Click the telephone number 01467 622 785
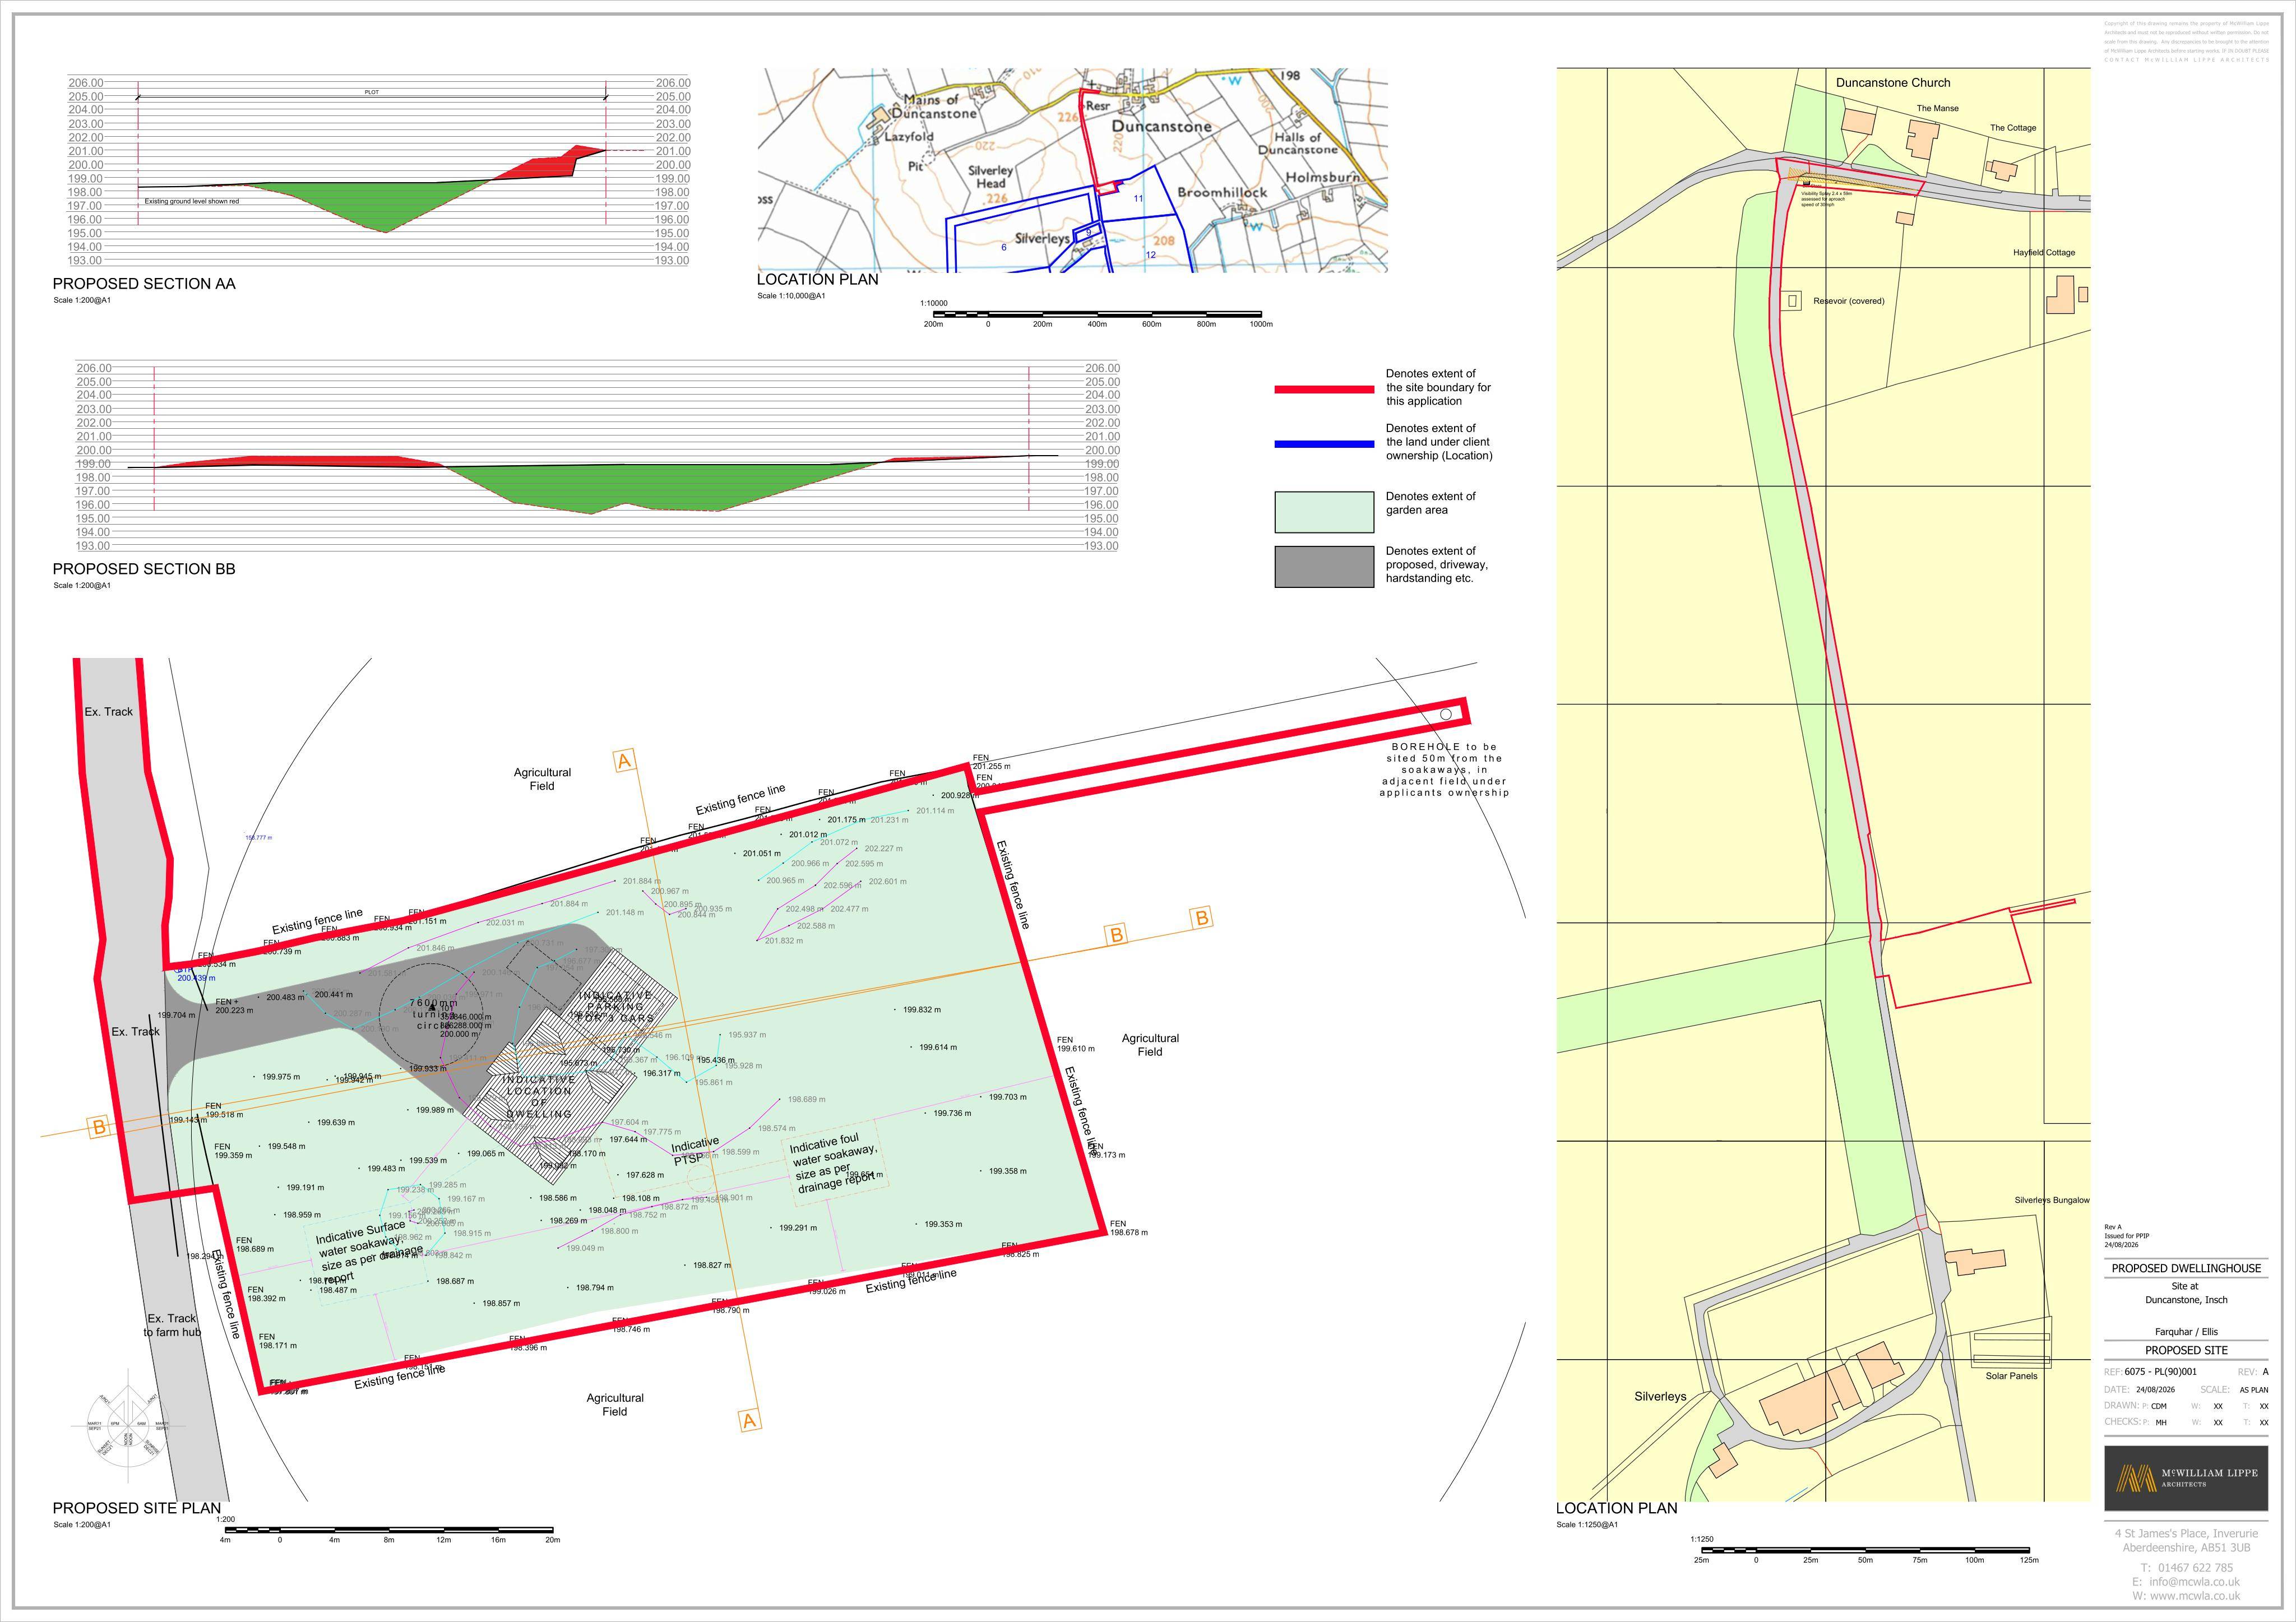 point(2196,1568)
